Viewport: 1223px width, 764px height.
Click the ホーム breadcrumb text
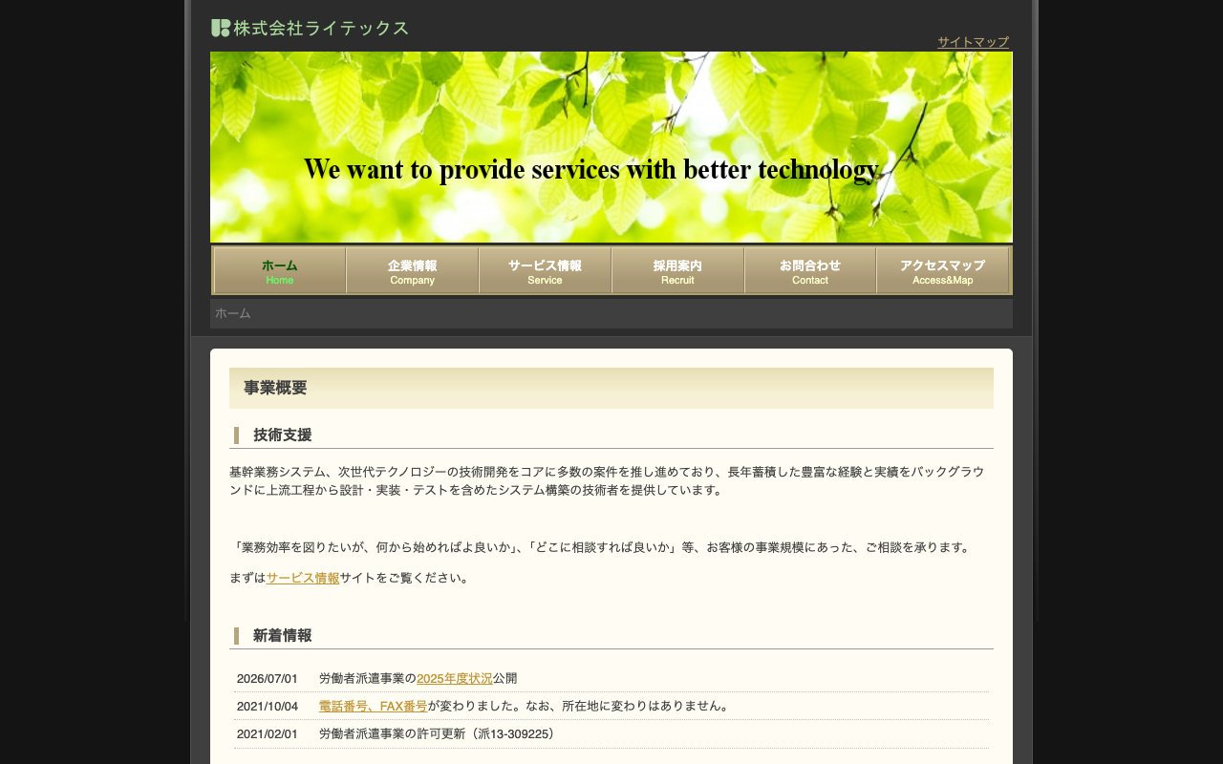click(x=233, y=313)
